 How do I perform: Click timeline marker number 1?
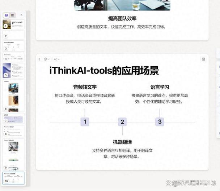click(x=85, y=122)
